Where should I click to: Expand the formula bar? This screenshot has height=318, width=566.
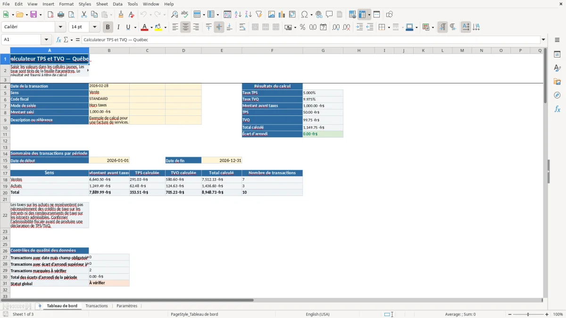[543, 40]
